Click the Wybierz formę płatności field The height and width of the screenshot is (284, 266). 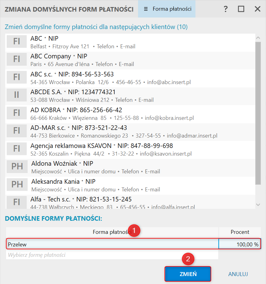(112, 255)
